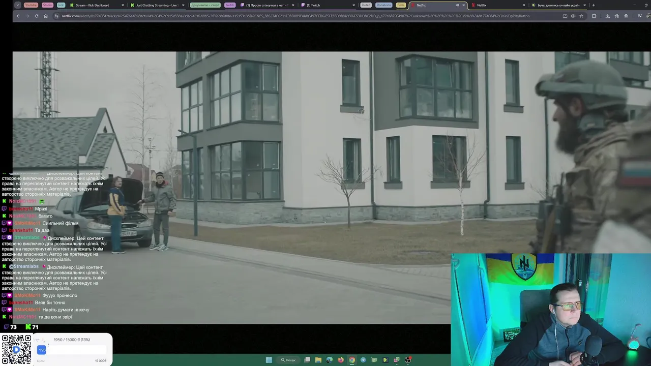651x366 pixels.
Task: Expand the Donations tab group
Action: point(384,5)
